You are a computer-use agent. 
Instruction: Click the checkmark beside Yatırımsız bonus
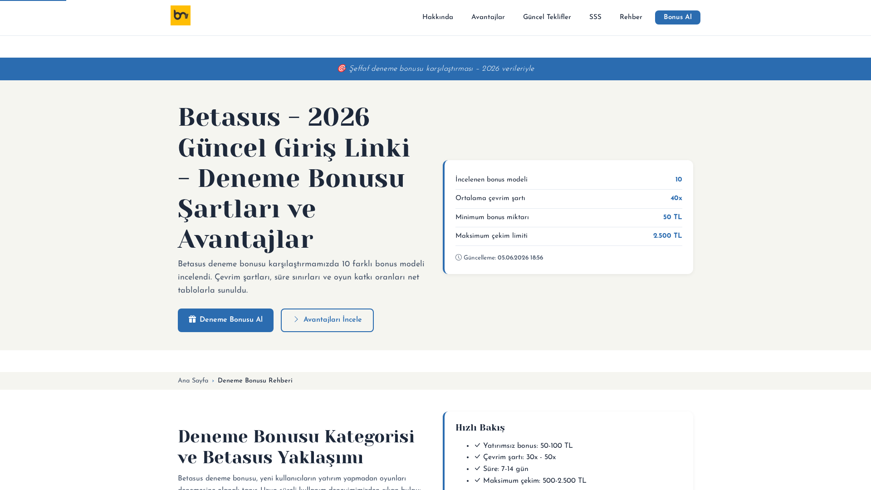[x=477, y=446]
